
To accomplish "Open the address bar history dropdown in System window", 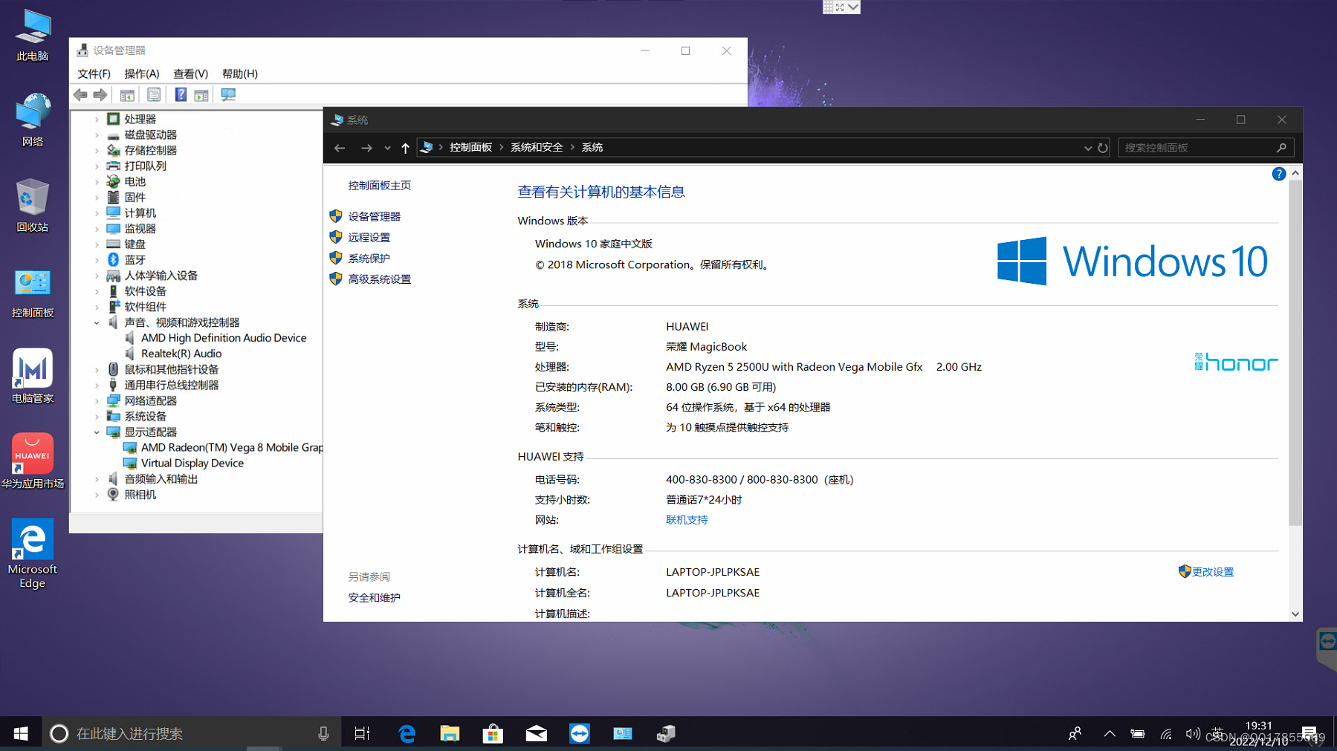I will (x=1087, y=148).
